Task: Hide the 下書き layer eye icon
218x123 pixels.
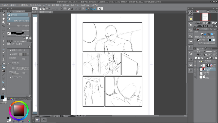Action: tap(195, 69)
